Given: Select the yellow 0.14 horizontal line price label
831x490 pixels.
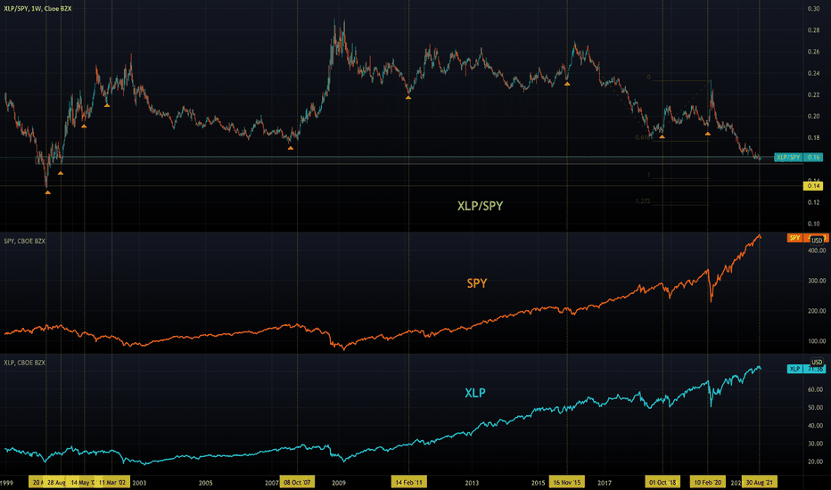Looking at the screenshot, I should pyautogui.click(x=813, y=186).
